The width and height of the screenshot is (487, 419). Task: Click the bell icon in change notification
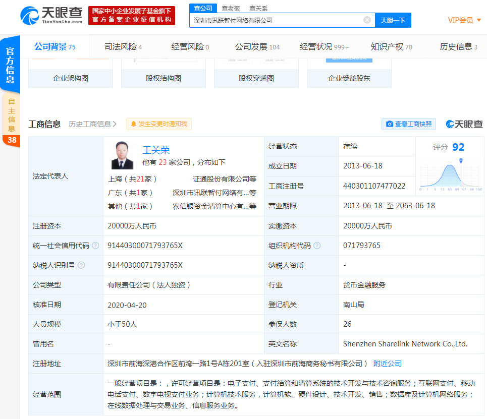coord(134,124)
